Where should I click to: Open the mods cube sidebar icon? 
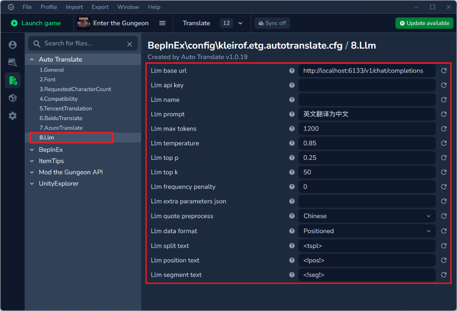(x=13, y=98)
